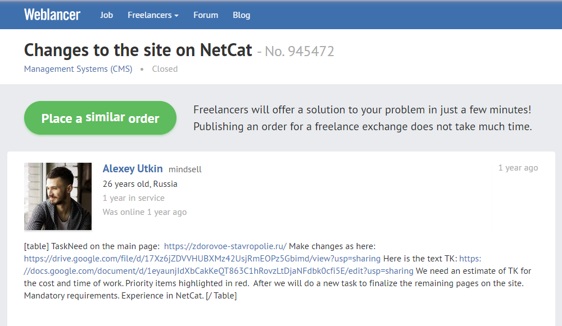Image resolution: width=562 pixels, height=326 pixels.
Task: Click the Freelancers dropdown caret arrow
Action: pos(176,16)
